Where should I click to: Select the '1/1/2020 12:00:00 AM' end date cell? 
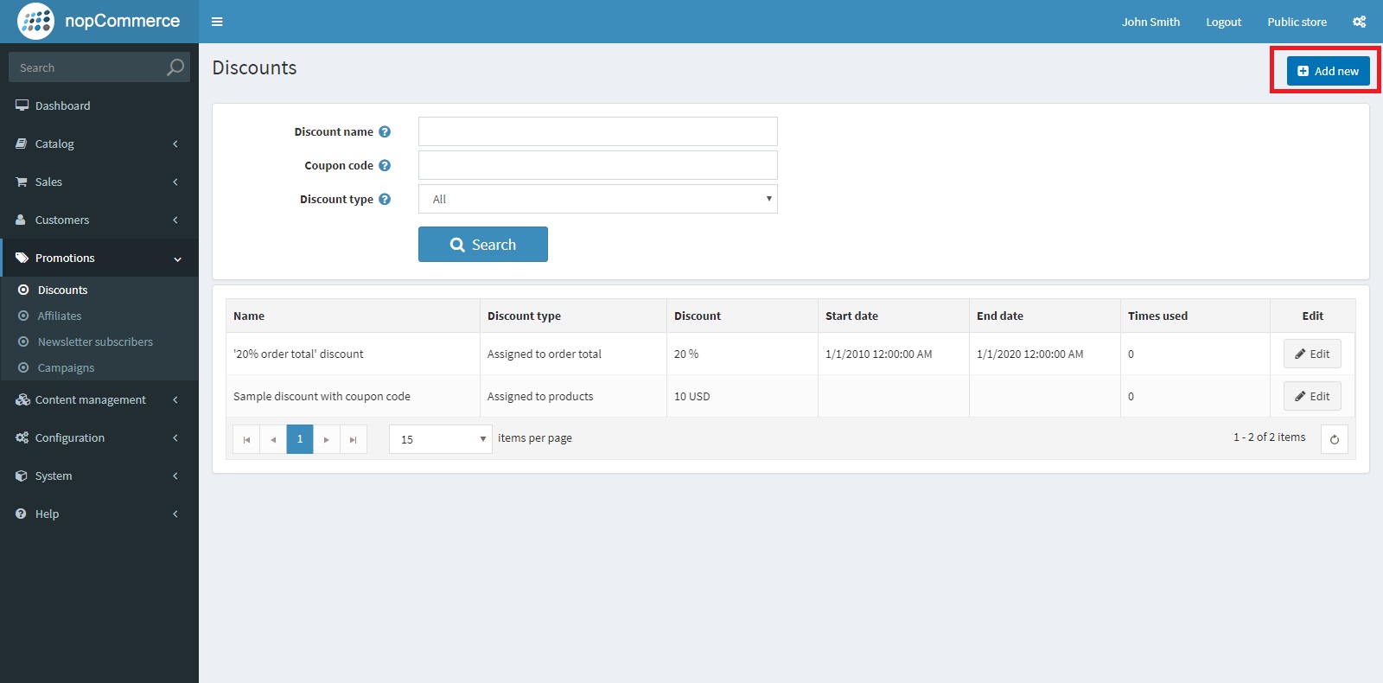(1045, 354)
